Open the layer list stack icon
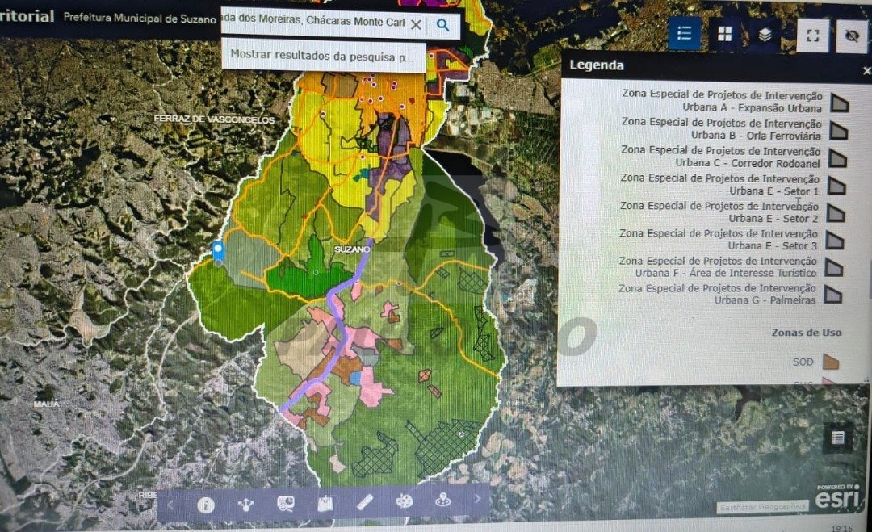872x532 pixels. pyautogui.click(x=765, y=35)
